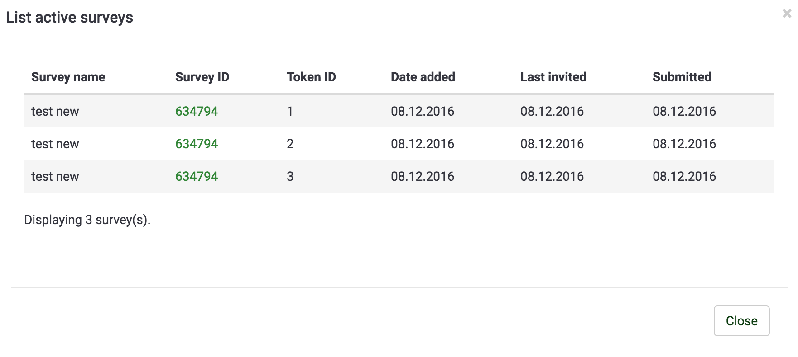Click the Last invited date in the second row
This screenshot has width=798, height=357.
tap(552, 144)
